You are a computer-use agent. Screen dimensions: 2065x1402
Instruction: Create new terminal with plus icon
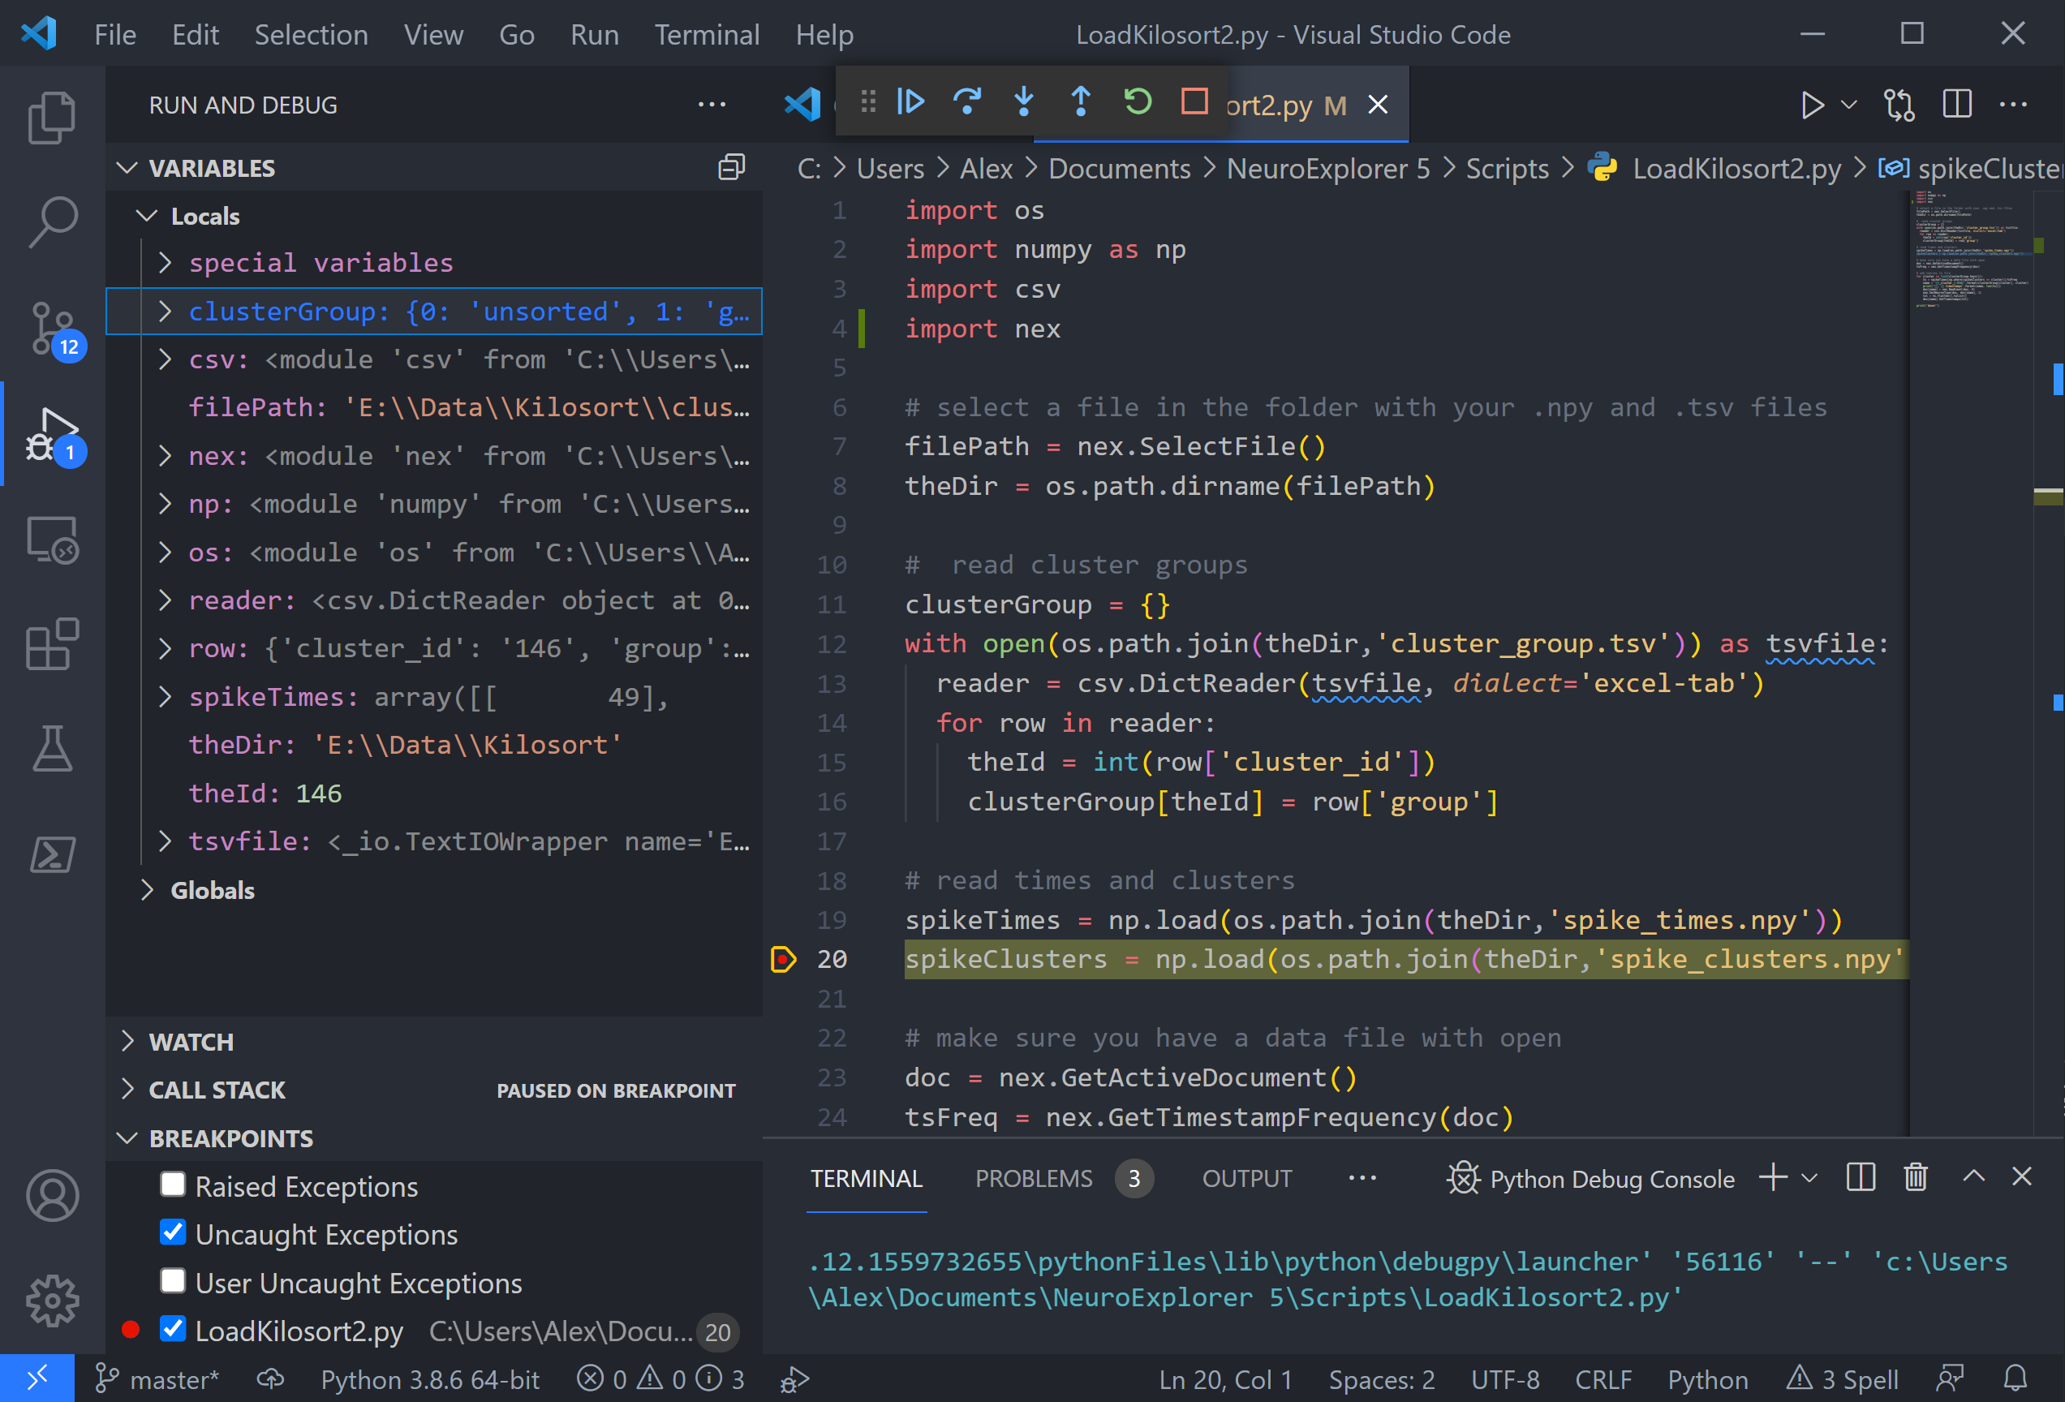point(1773,1177)
